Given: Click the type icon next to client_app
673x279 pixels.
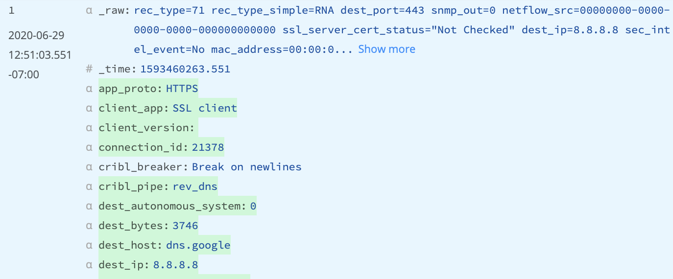Looking at the screenshot, I should click(x=89, y=108).
